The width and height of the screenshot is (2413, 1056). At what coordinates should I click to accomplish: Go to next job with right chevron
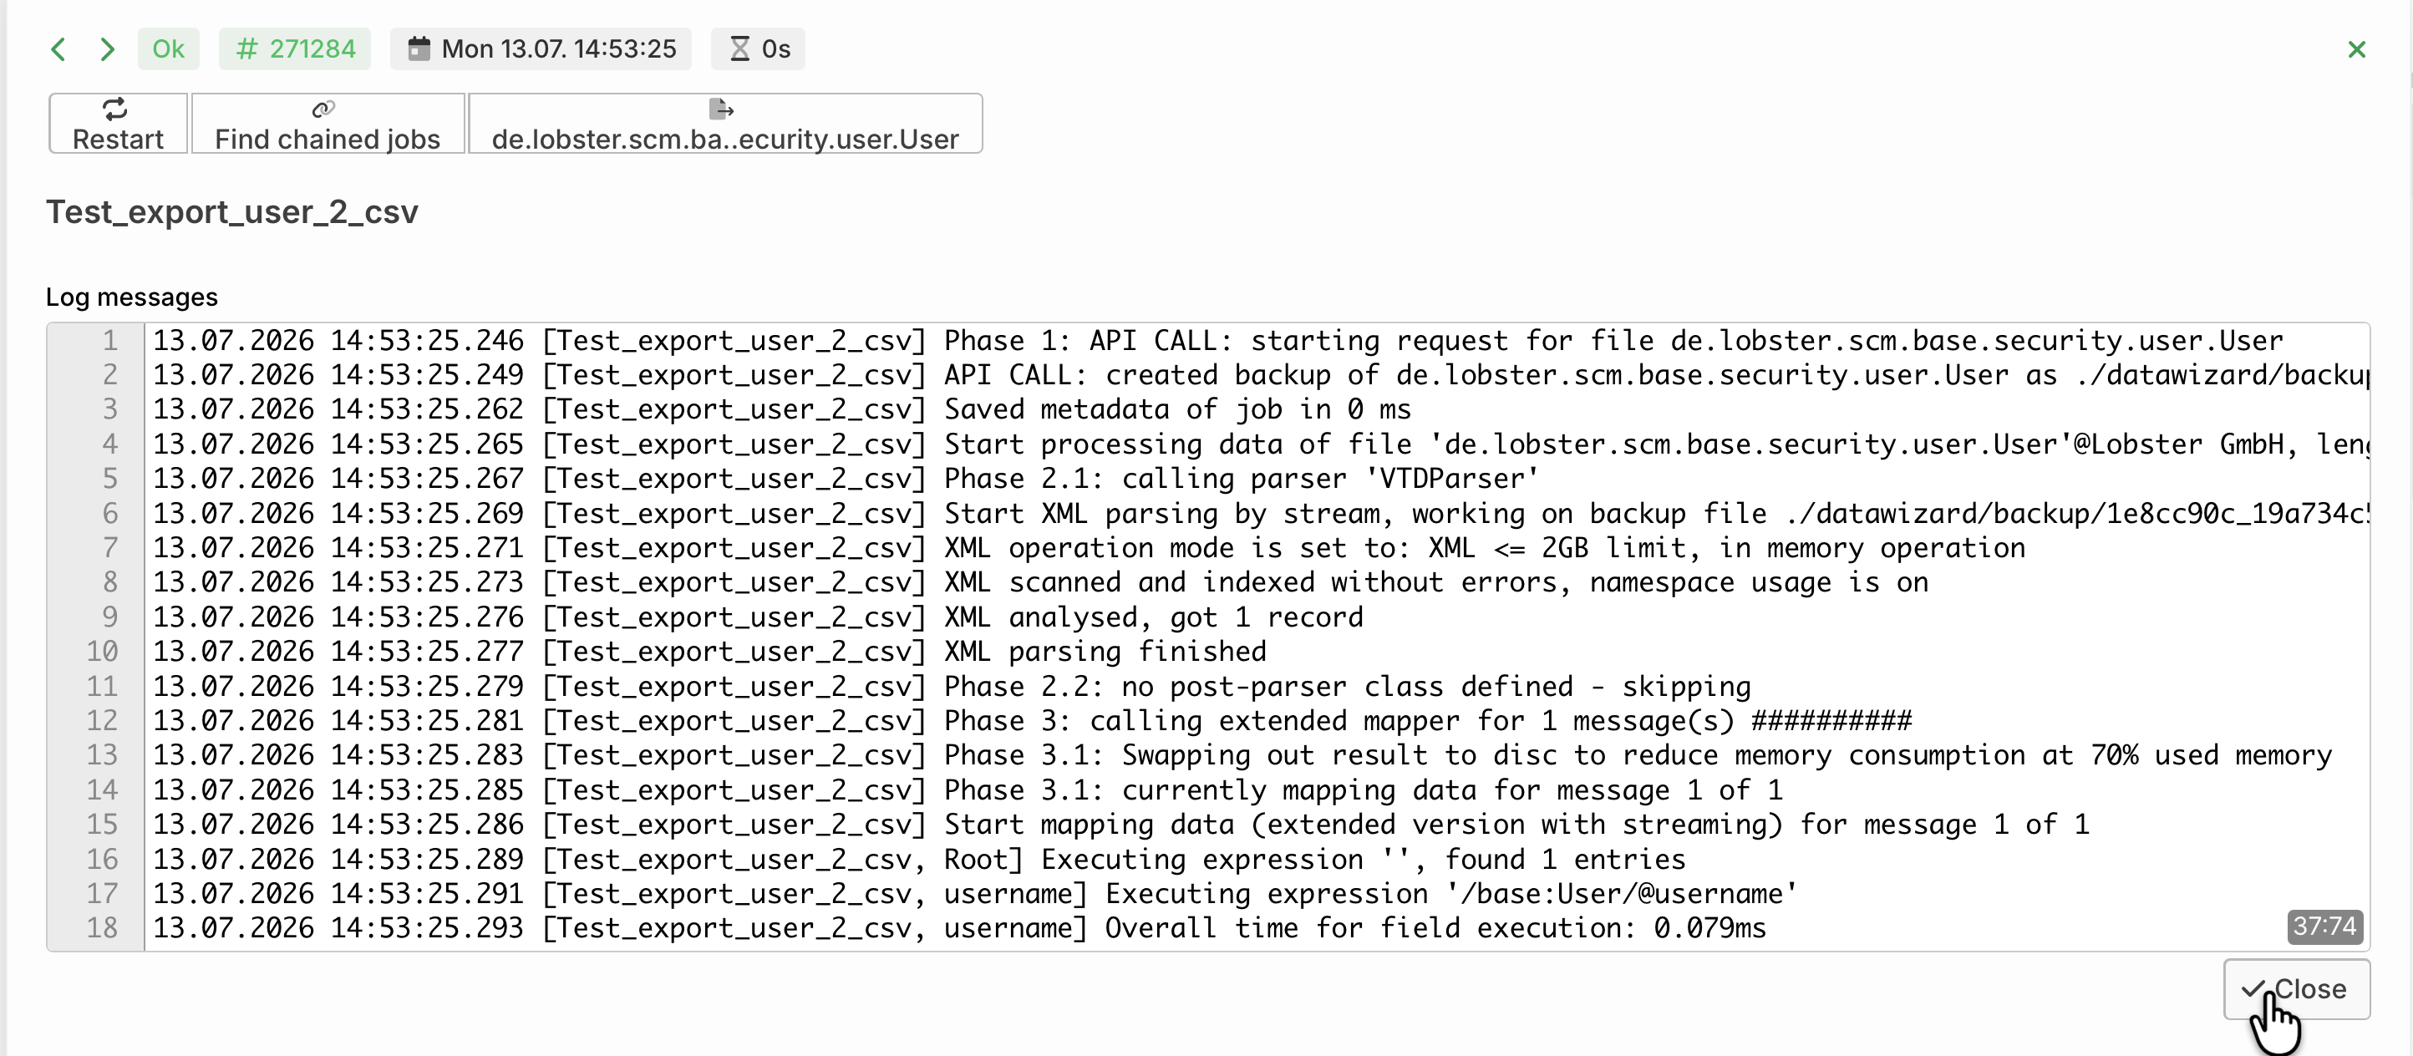pyautogui.click(x=107, y=48)
